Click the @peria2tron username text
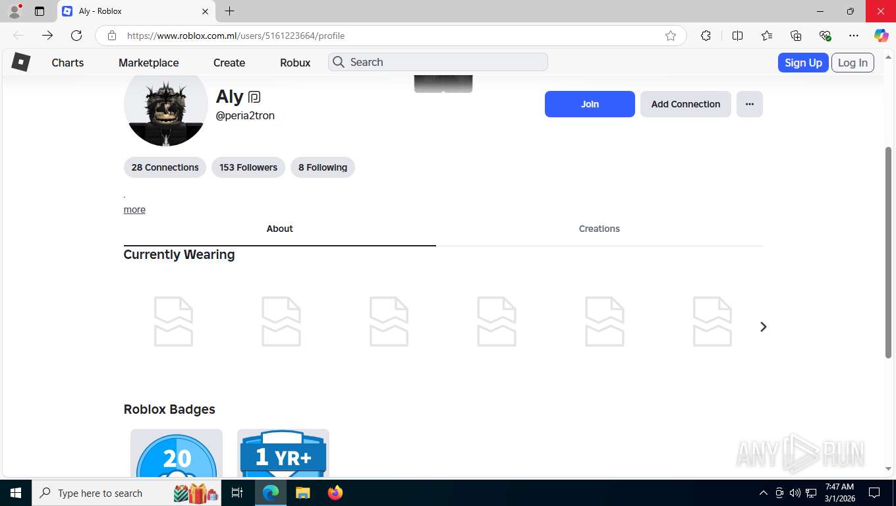896x506 pixels. 245,116
